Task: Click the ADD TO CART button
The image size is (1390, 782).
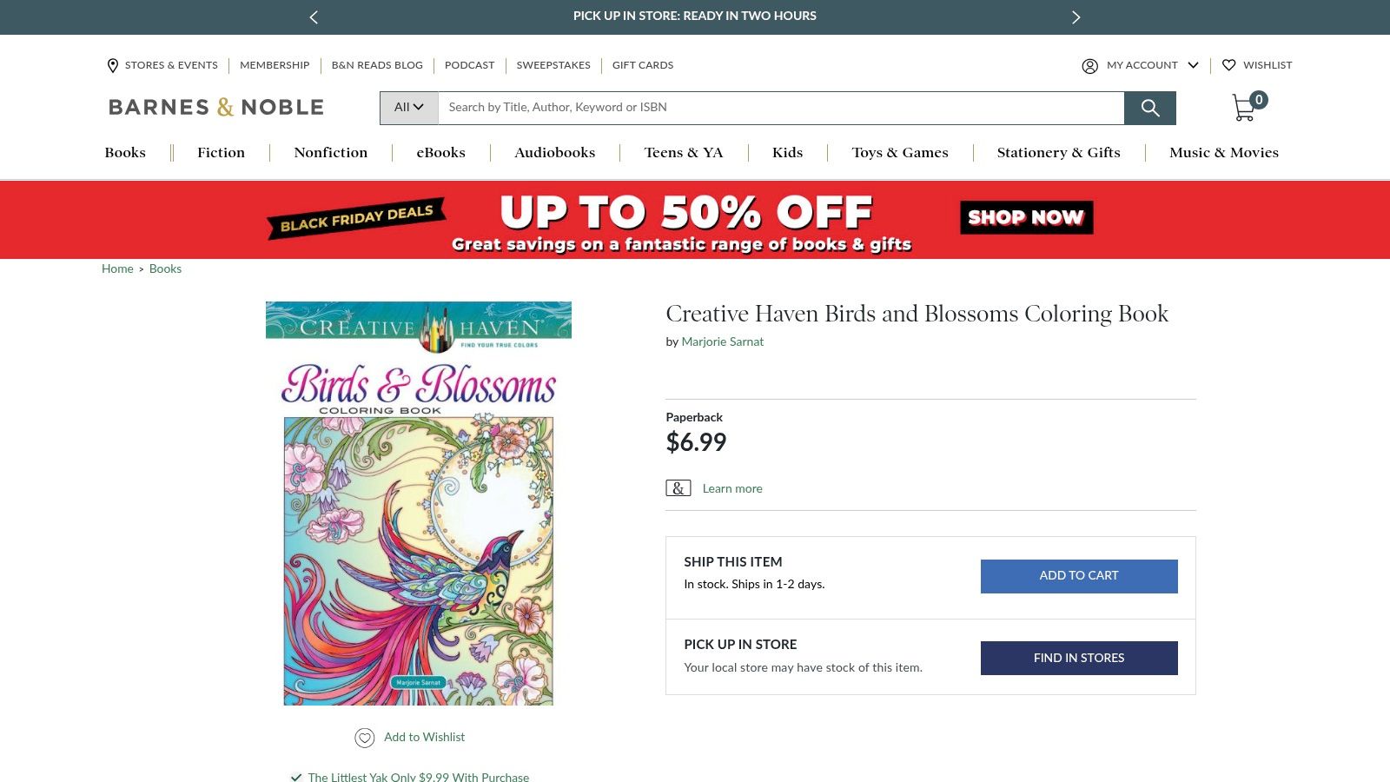Action: click(1078, 575)
